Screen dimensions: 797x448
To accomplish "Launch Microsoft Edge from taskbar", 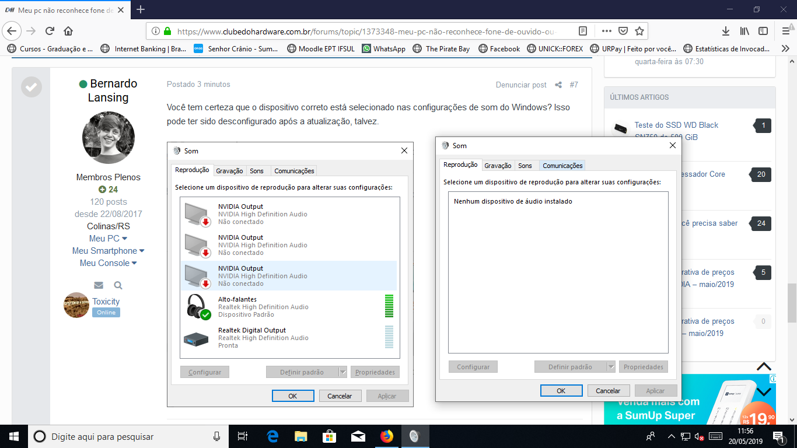I will 272,436.
